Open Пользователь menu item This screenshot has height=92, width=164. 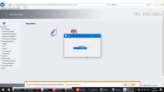7,51
